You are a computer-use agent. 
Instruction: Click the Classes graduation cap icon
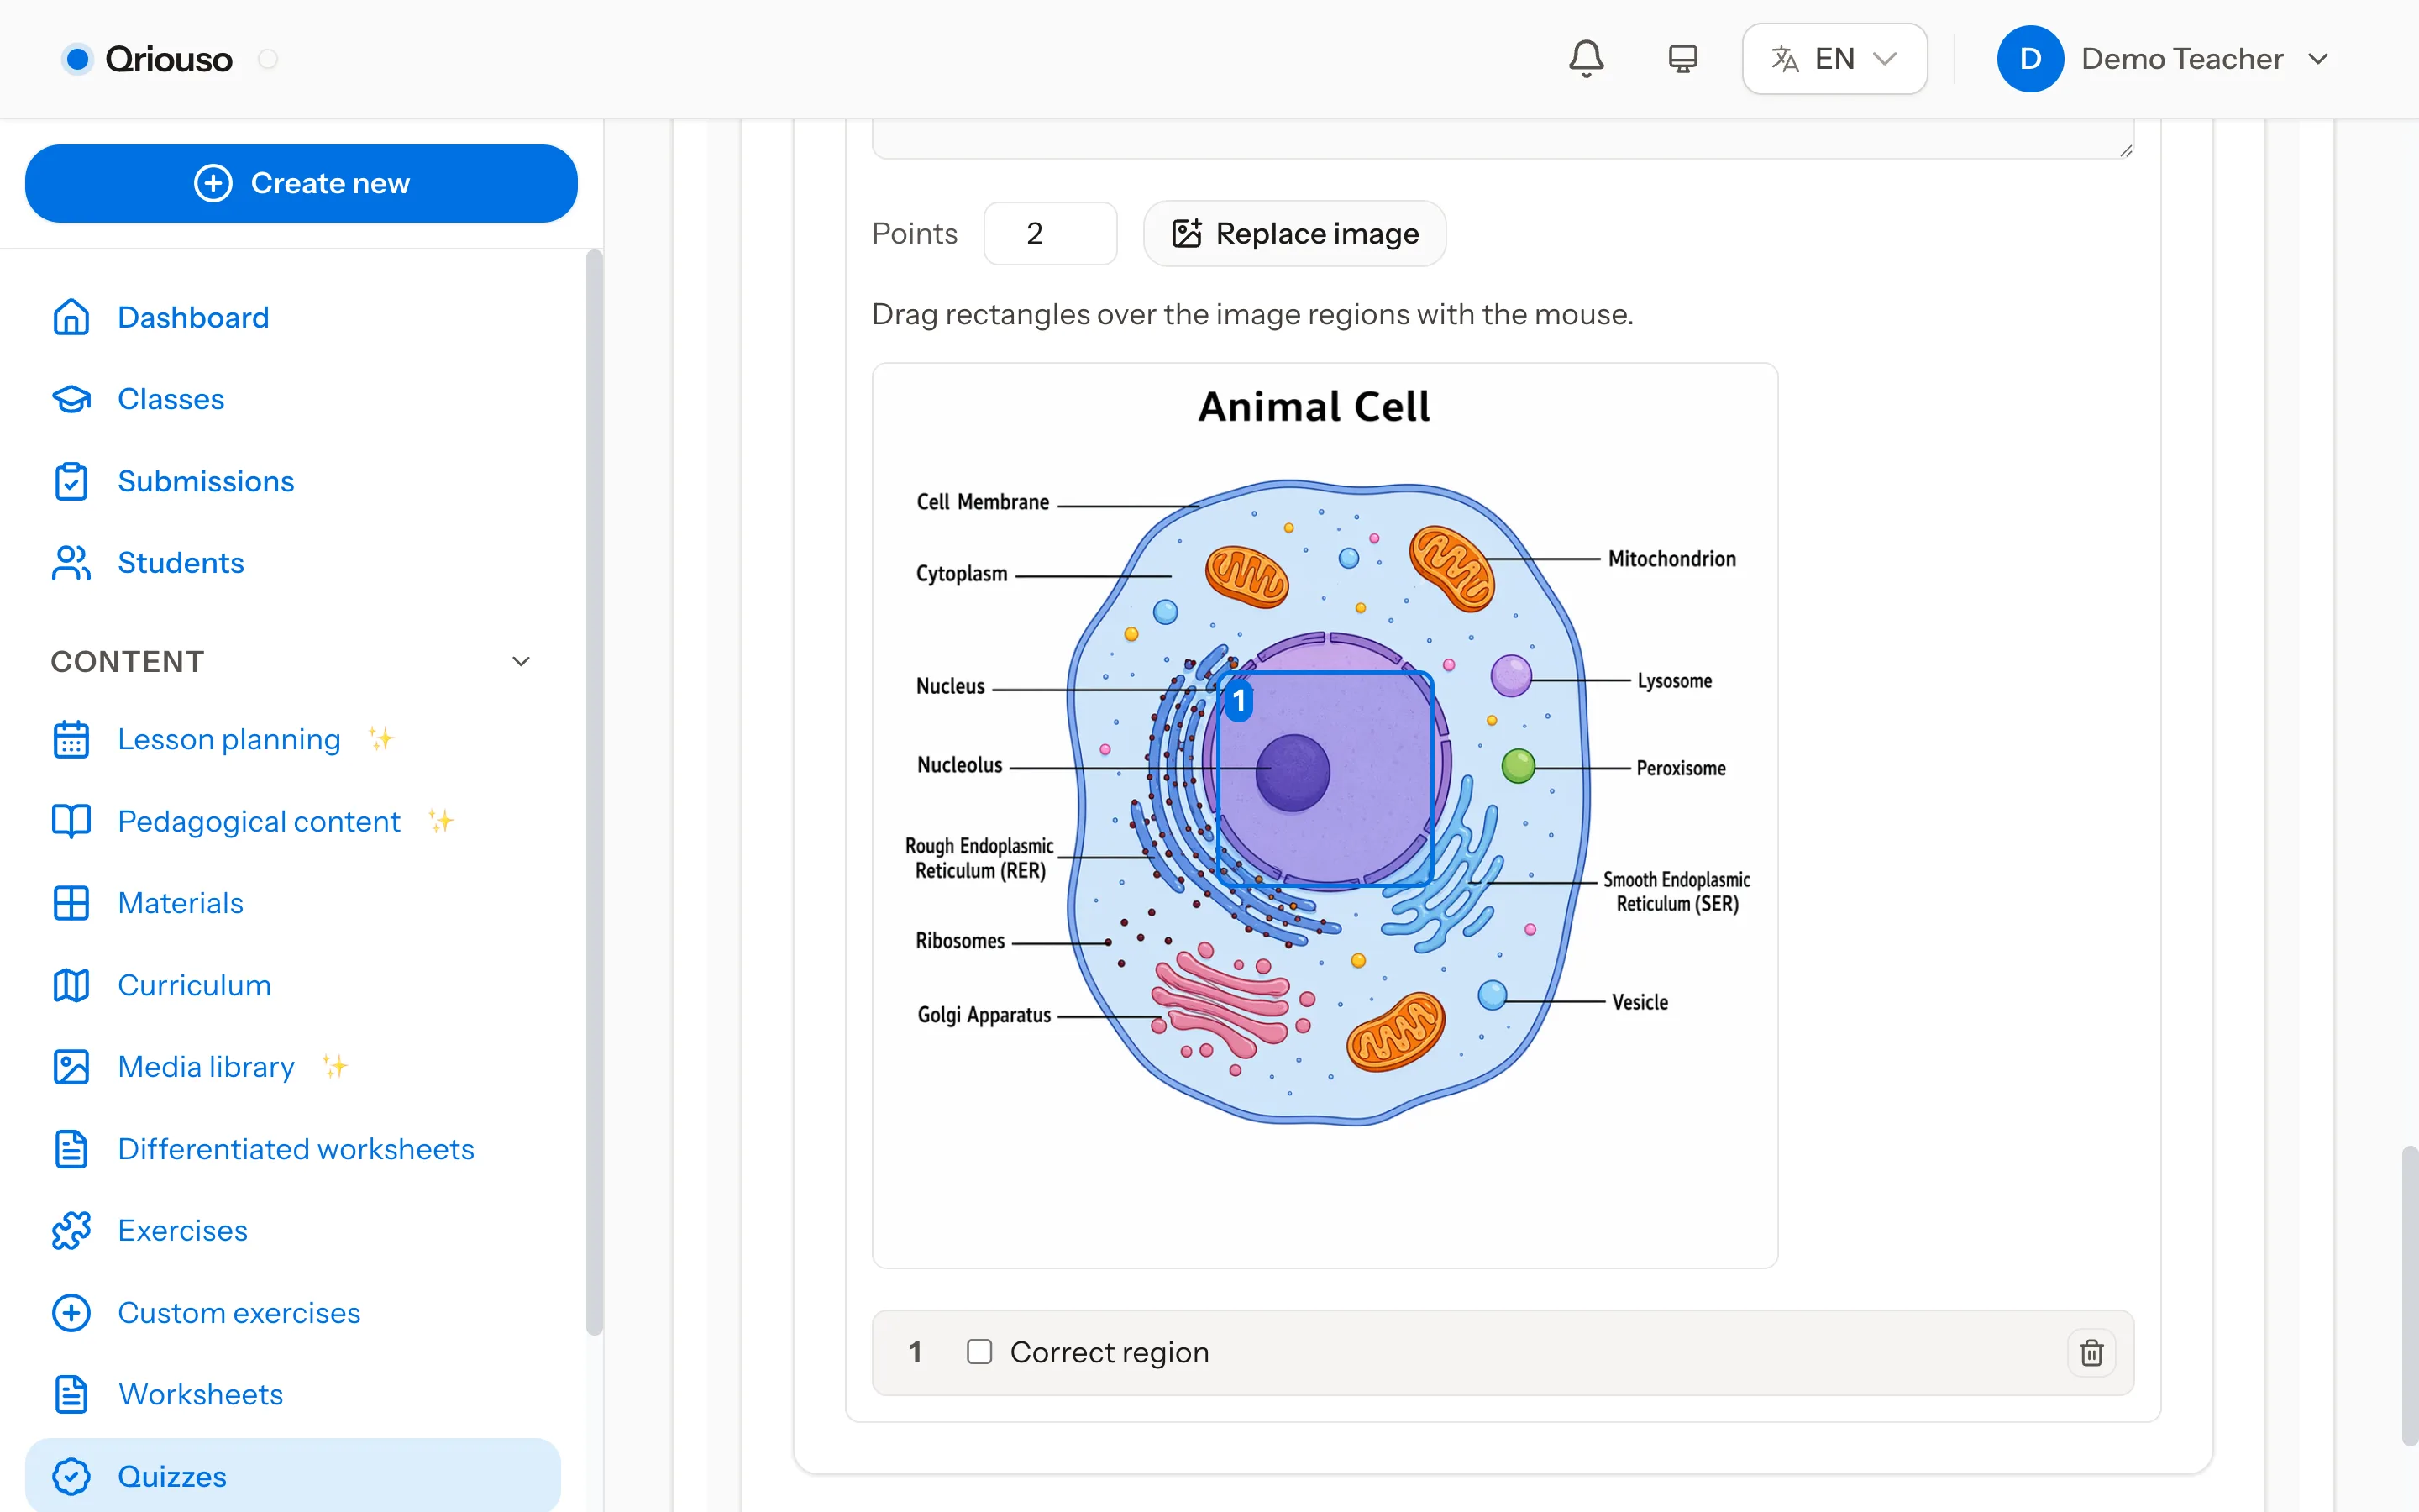point(71,399)
